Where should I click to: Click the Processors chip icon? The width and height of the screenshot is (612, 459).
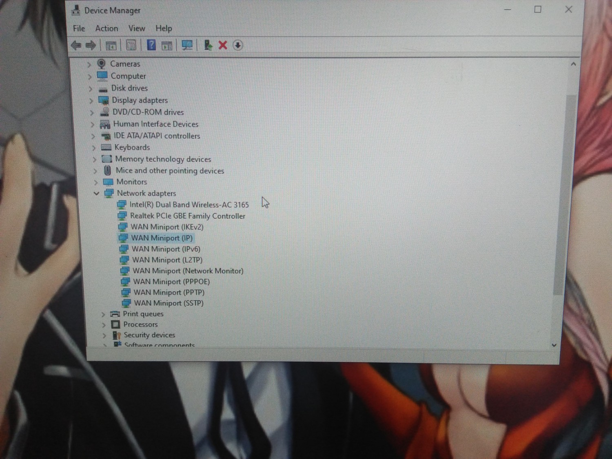(x=115, y=324)
